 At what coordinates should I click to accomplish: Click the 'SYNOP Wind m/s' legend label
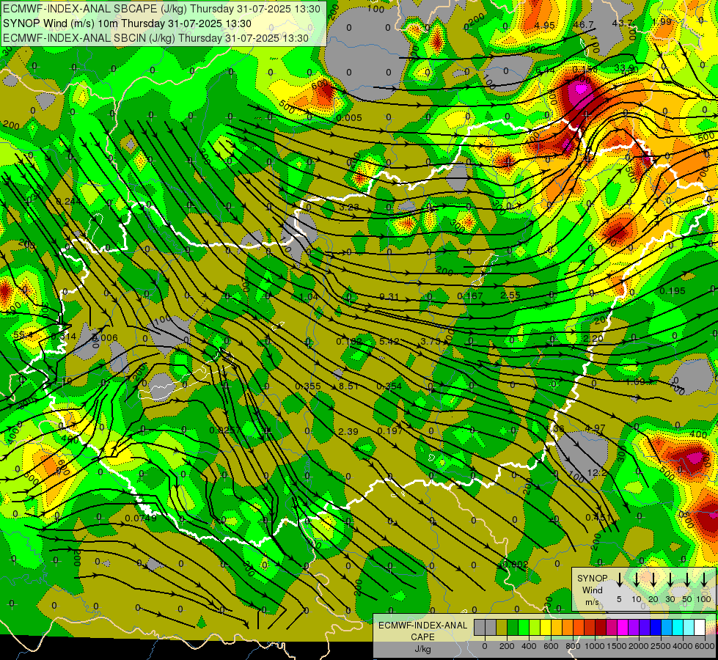tap(592, 590)
